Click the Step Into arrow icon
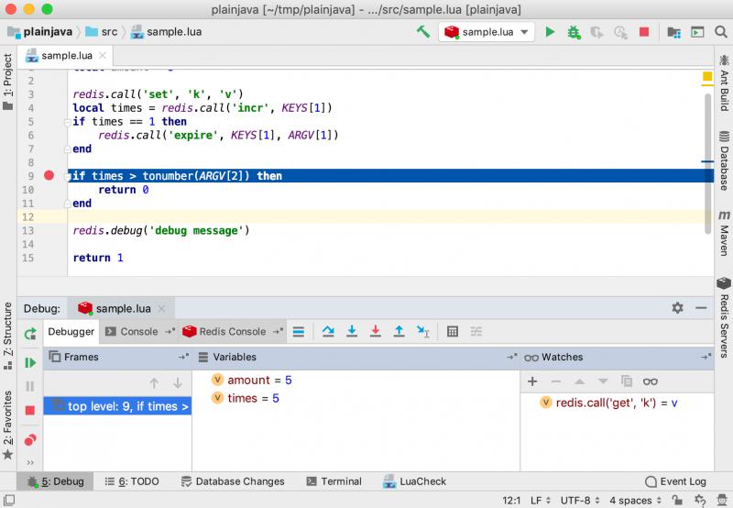This screenshot has height=508, width=733. 351,332
